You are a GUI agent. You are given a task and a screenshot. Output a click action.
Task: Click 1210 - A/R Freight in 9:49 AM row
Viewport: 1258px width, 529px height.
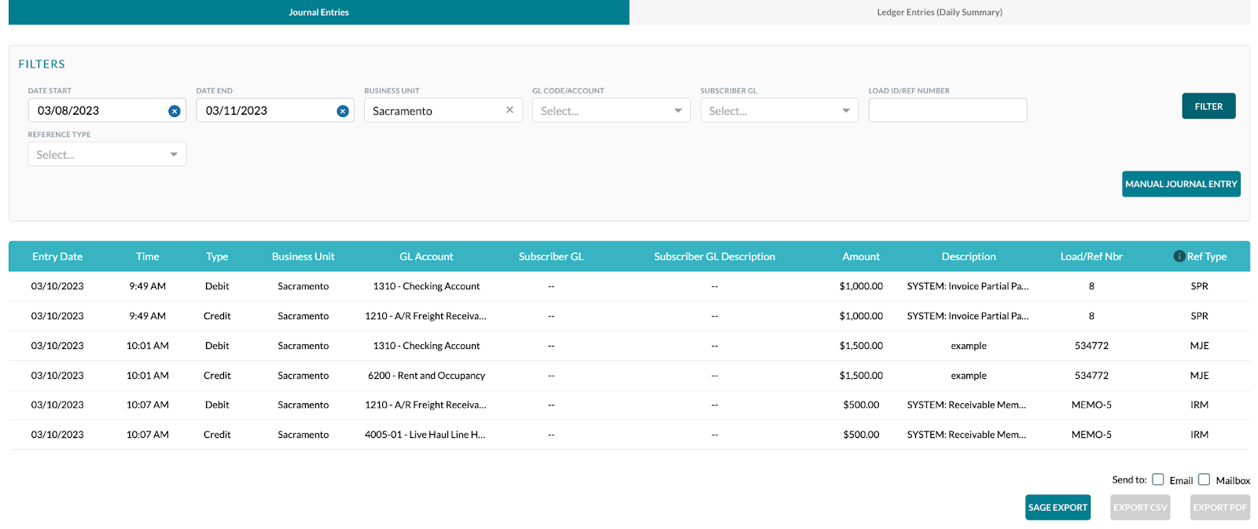pos(425,316)
